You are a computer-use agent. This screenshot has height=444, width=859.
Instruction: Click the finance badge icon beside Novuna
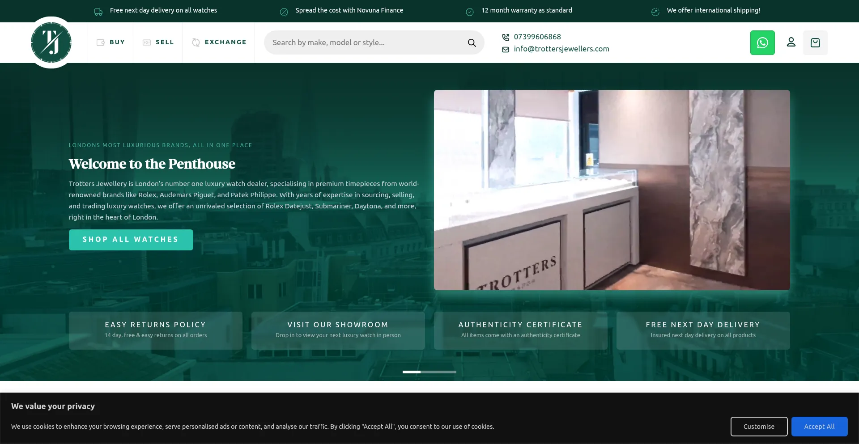[x=284, y=12]
